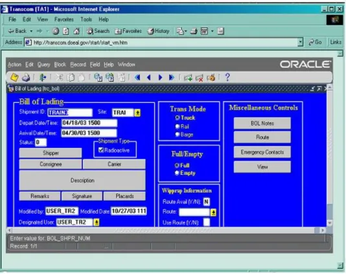This screenshot has height=274, width=346.
Task: Click the Paste icon in Oracle toolbar
Action: tap(82, 78)
